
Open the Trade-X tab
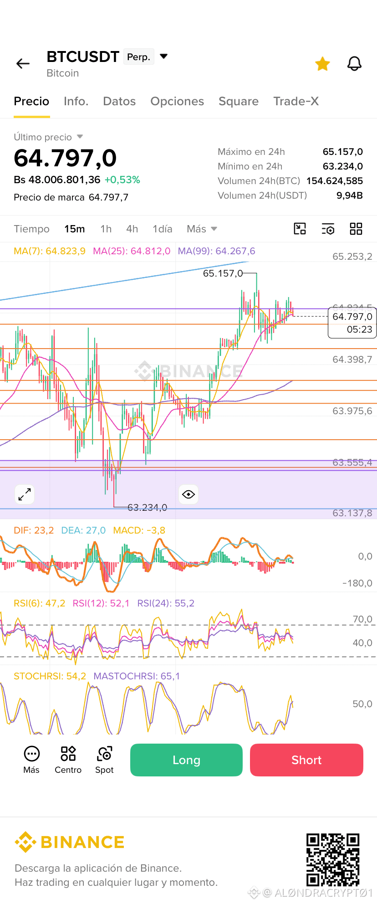click(x=296, y=101)
